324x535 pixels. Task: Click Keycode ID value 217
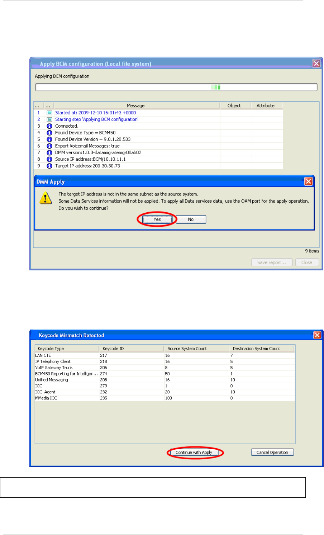pos(104,355)
